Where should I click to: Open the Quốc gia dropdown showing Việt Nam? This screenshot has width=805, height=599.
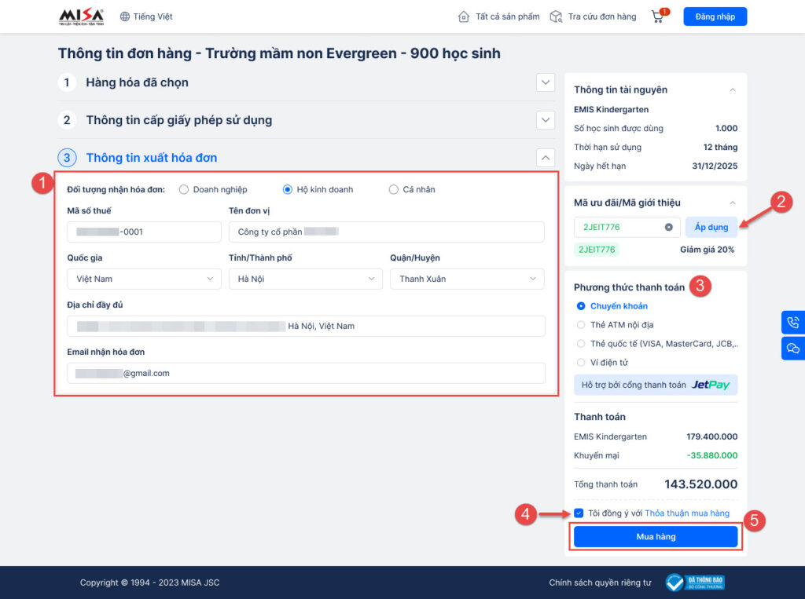[x=144, y=279]
